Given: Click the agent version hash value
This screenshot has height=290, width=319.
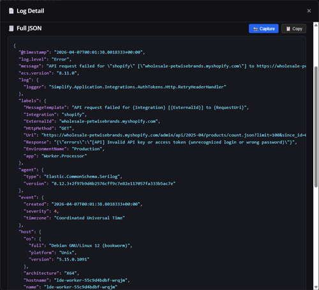Looking at the screenshot, I should click(114, 184).
